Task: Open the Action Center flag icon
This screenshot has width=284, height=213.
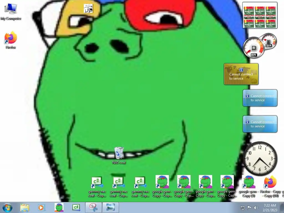Action: pyautogui.click(x=249, y=208)
